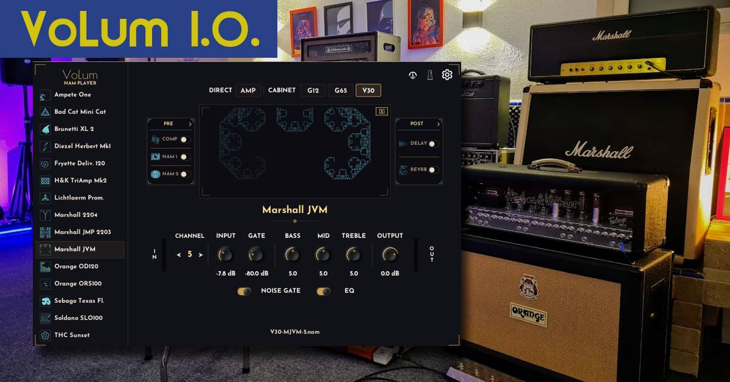
Task: Click the V30-MJVM-5.nam file name
Action: click(x=294, y=332)
